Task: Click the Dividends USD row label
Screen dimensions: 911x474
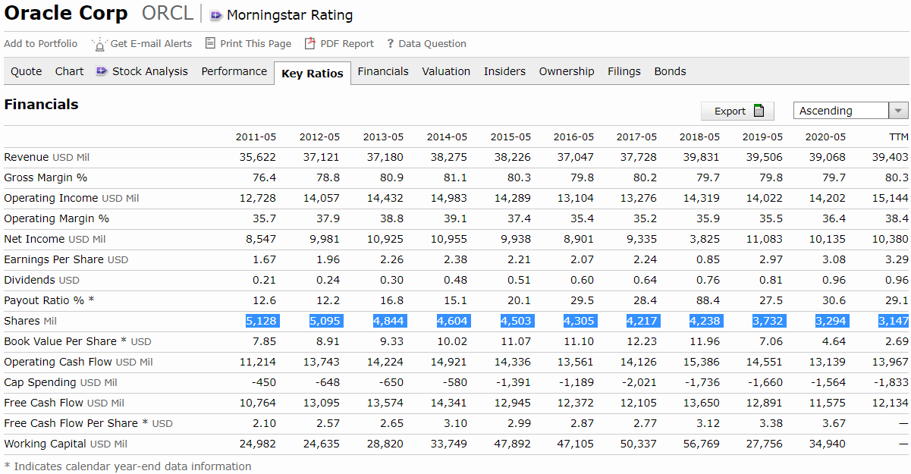Action: point(42,280)
